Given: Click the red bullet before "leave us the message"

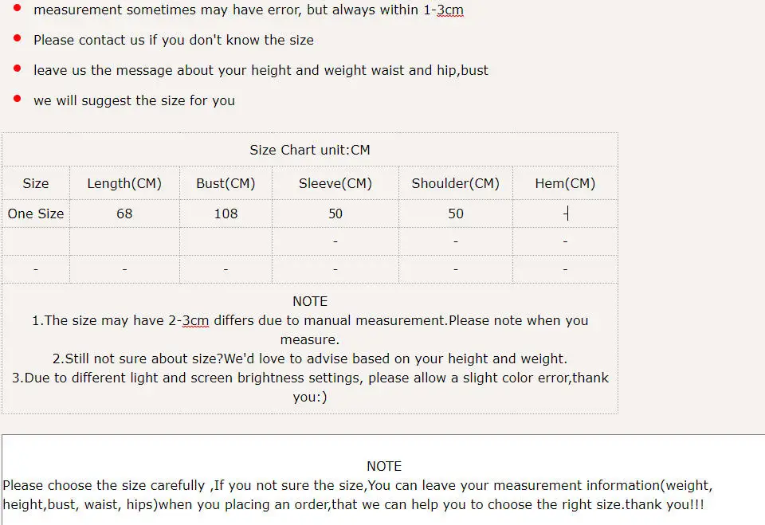Looking at the screenshot, I should [17, 69].
